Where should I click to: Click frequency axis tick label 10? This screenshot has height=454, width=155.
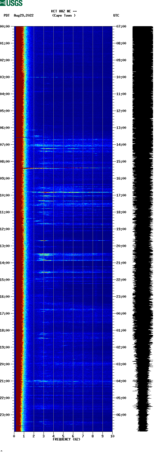point(112,436)
